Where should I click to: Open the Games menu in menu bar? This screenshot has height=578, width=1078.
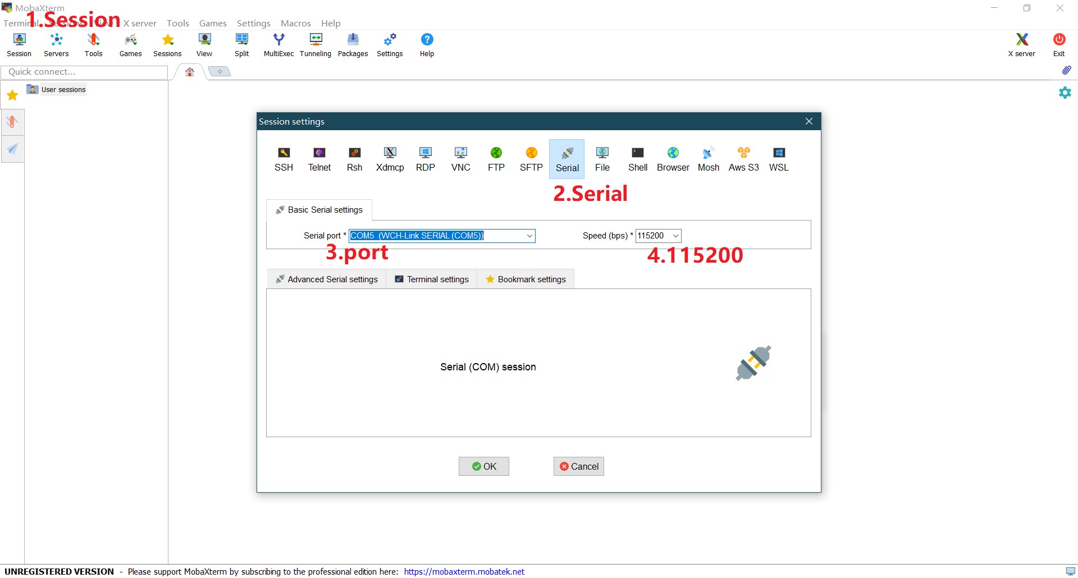coord(213,23)
